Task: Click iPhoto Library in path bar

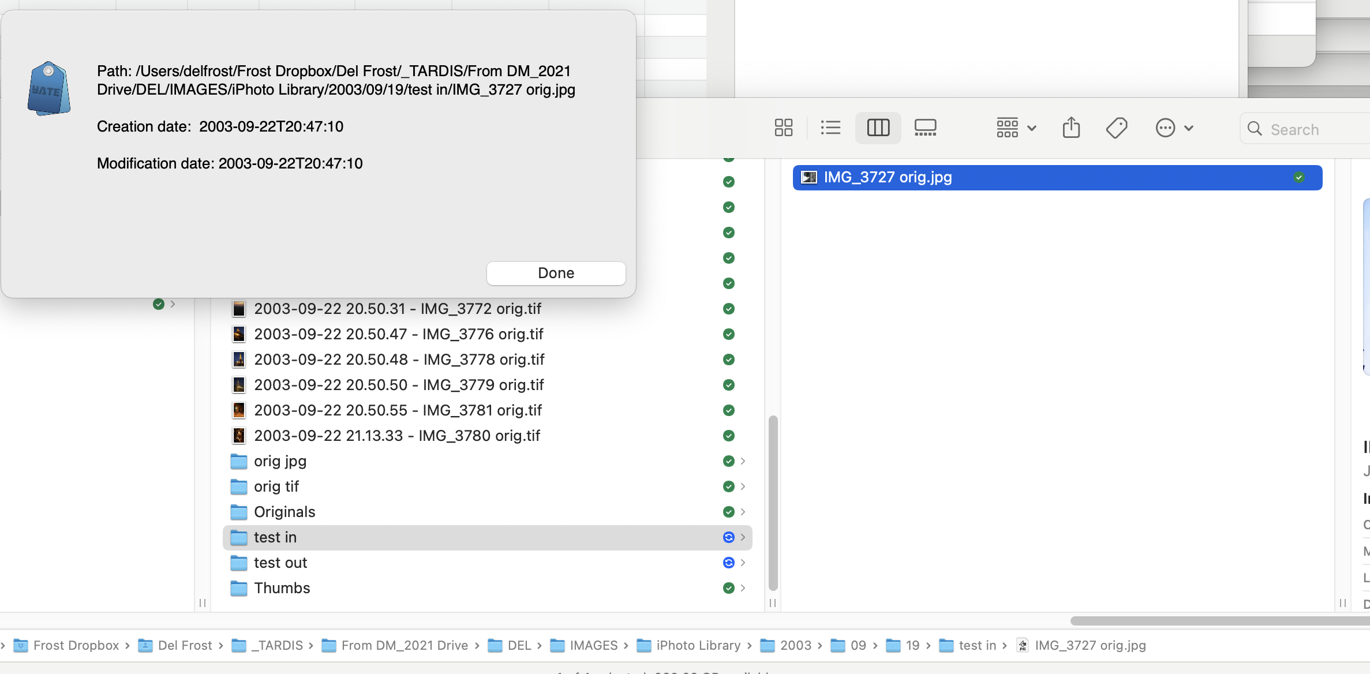Action: (x=698, y=645)
